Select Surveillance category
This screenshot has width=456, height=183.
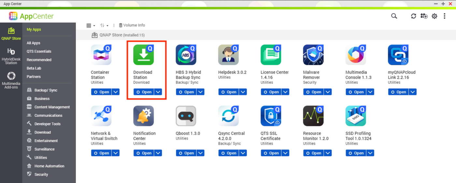41,149
